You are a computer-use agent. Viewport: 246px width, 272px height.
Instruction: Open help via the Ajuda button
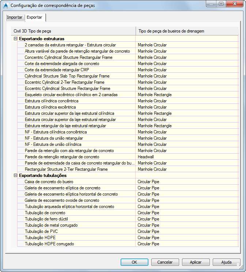tap(226, 262)
